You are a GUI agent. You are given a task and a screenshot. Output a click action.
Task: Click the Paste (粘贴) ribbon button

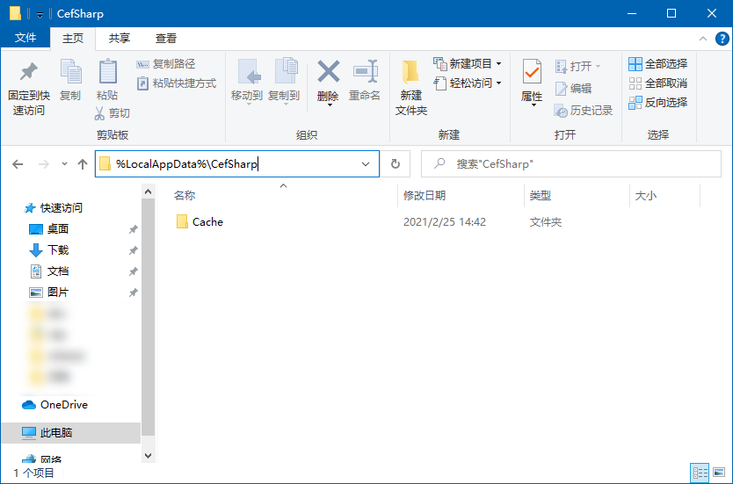(107, 80)
